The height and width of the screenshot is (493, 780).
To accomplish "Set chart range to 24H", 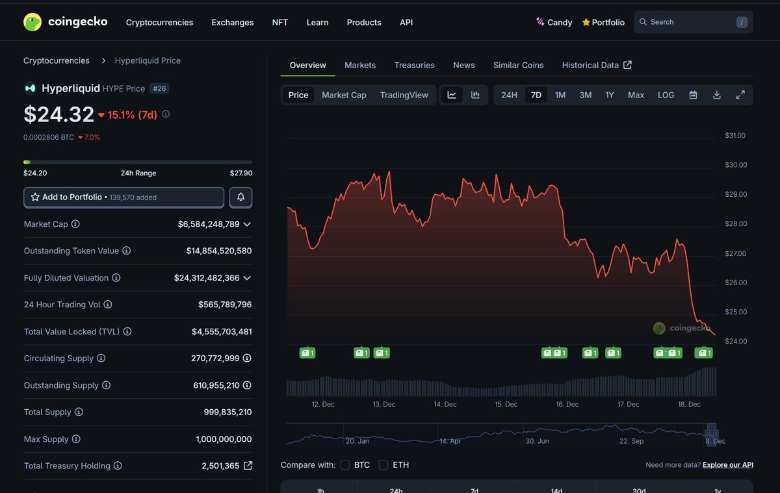I will point(509,95).
